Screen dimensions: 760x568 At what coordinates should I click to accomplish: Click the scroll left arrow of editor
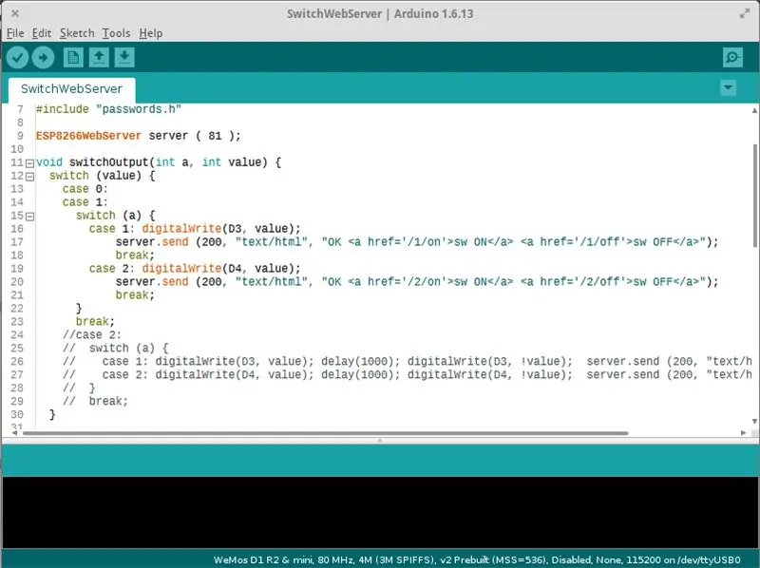pos(15,433)
